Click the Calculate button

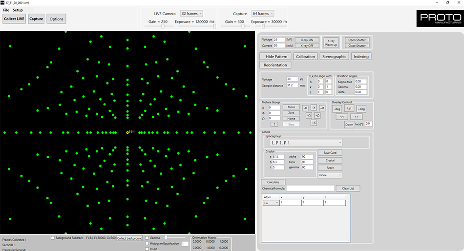tap(273, 182)
